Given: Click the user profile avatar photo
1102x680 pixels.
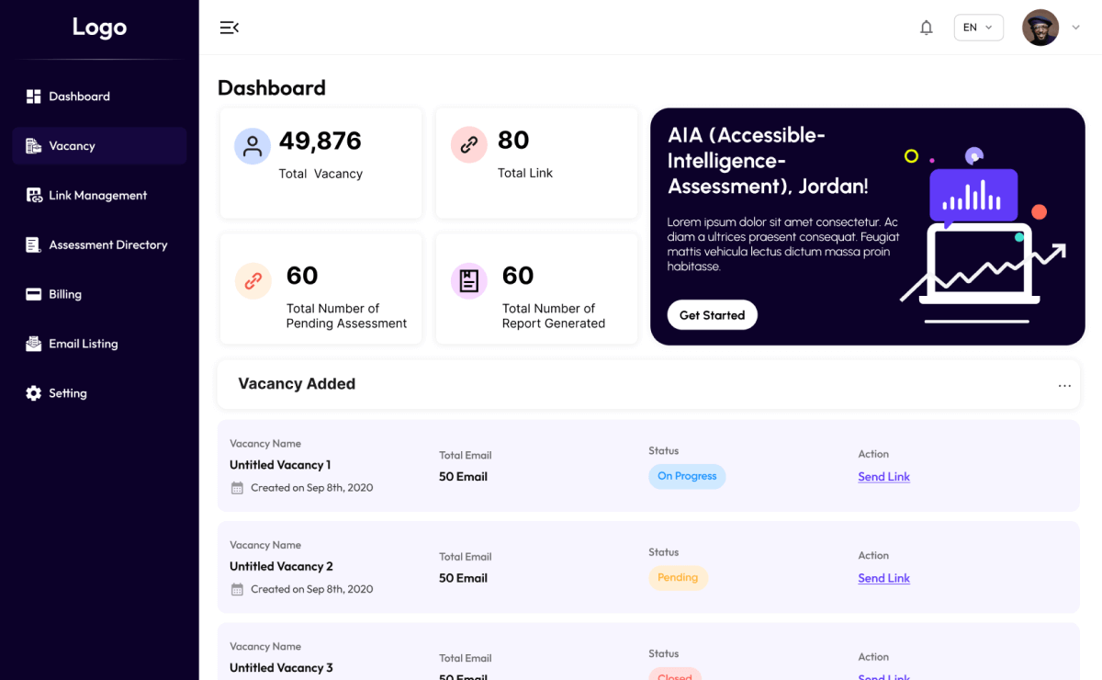Looking at the screenshot, I should [x=1040, y=28].
